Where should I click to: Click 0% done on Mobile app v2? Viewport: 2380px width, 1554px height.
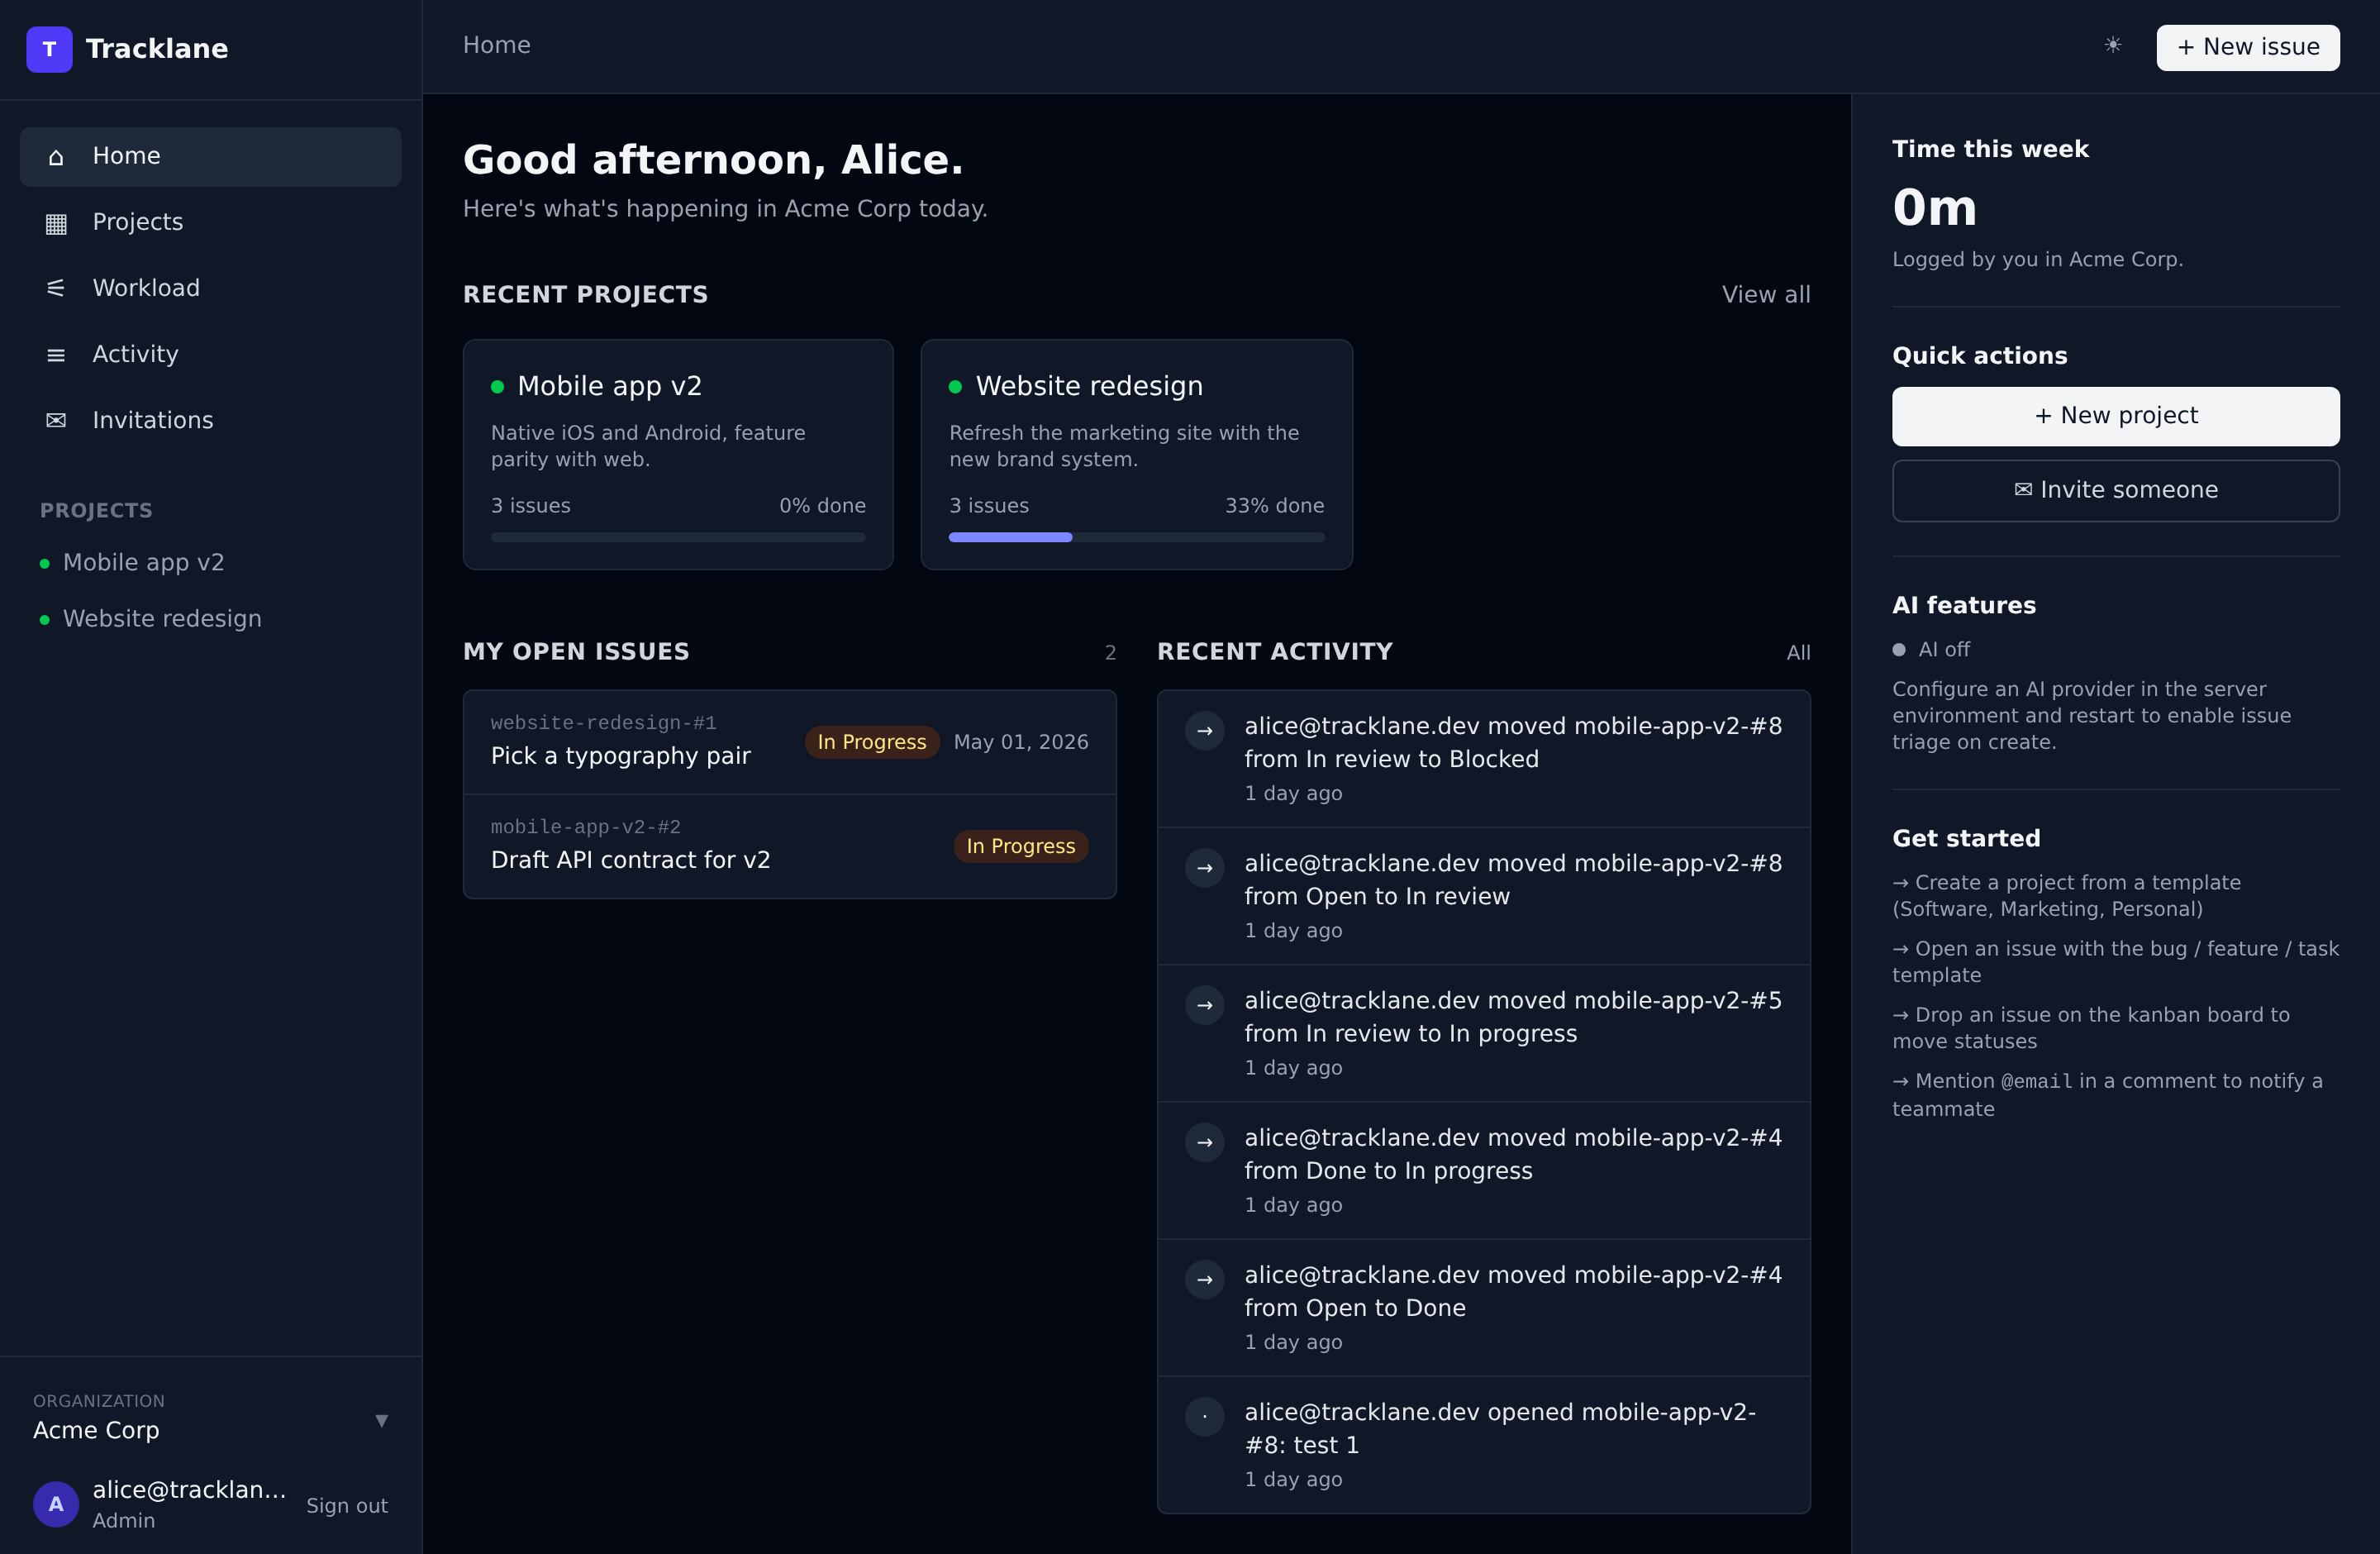[x=822, y=506]
